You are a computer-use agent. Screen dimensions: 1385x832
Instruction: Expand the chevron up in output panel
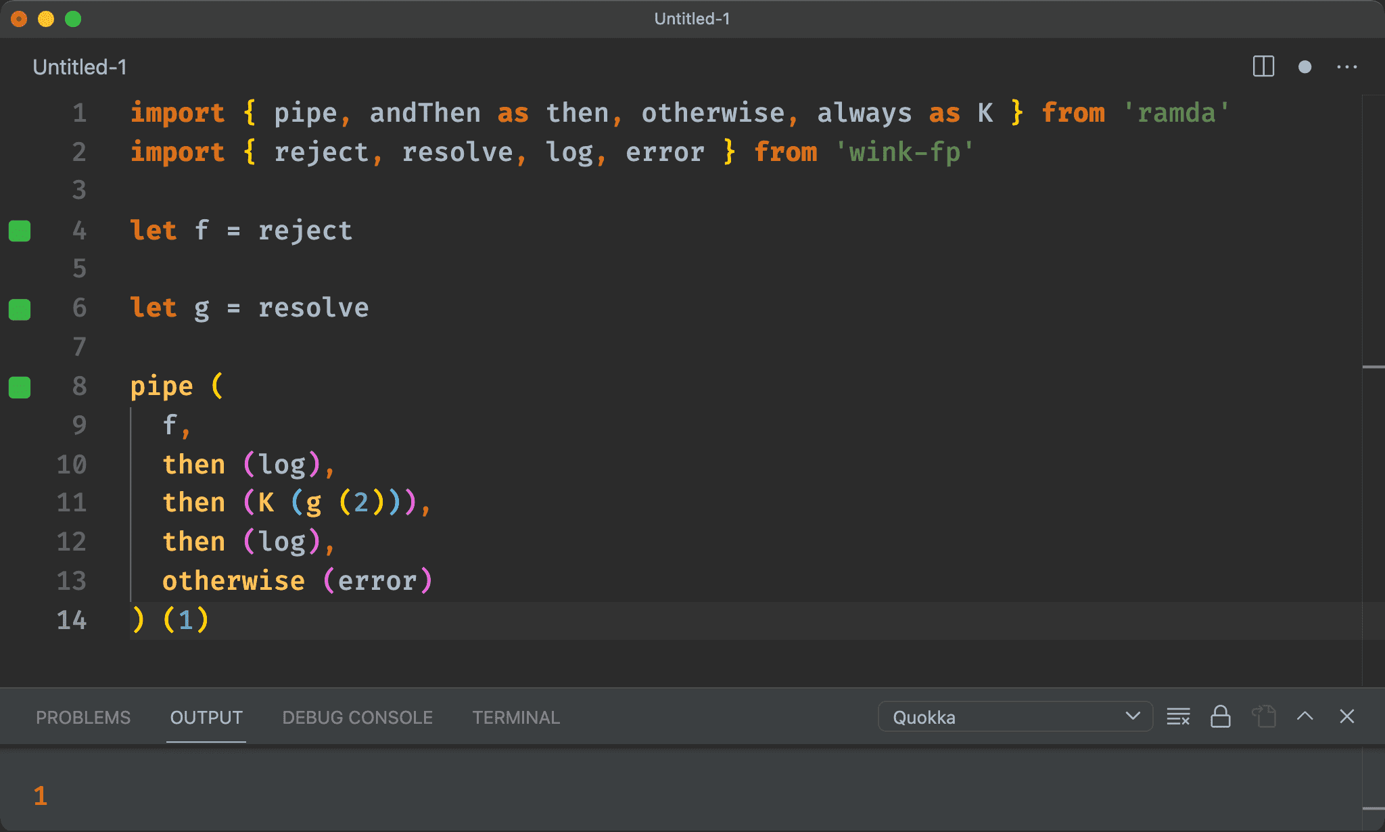1308,718
